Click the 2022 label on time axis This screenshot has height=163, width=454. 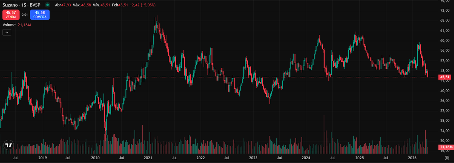tap(201, 157)
